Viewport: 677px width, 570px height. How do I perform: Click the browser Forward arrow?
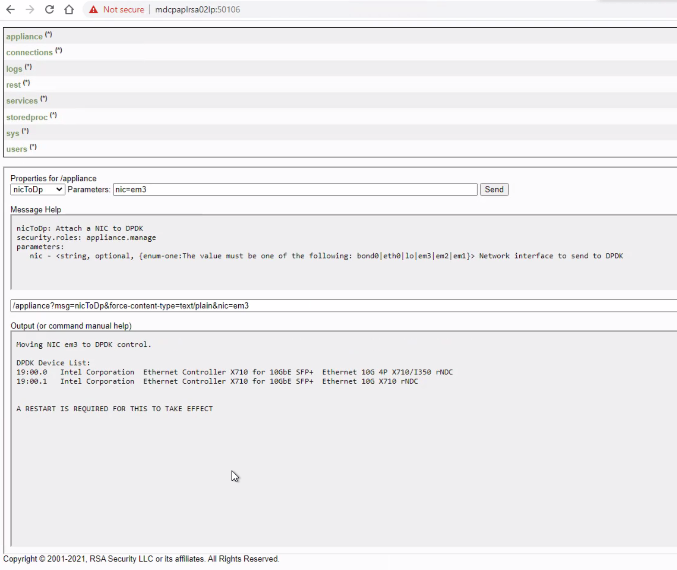[x=30, y=9]
